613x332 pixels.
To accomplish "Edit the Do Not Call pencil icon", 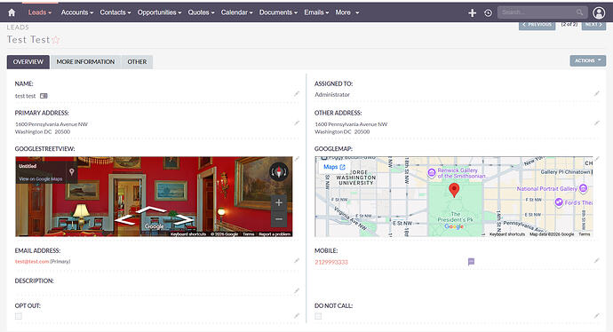I will point(597,316).
